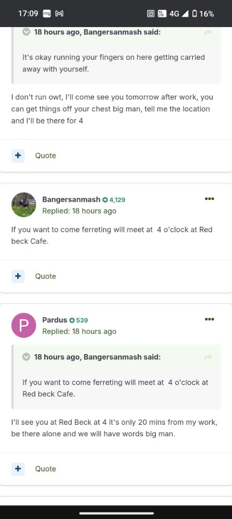Tap the multiquote plus icon under Bangersanmash's post
The width and height of the screenshot is (232, 519).
point(18,276)
